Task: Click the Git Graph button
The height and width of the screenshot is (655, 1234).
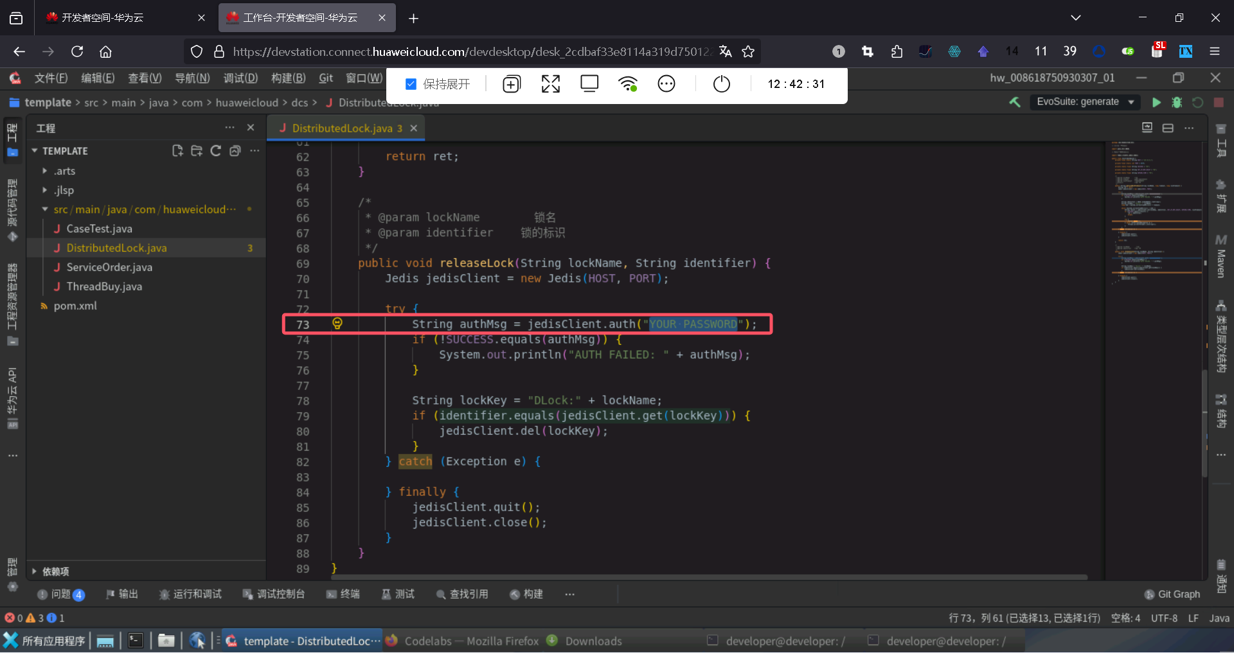Action: (1172, 594)
